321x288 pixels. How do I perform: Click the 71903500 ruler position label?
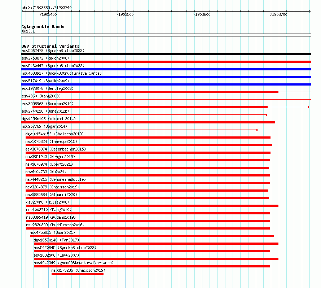pos(125,14)
